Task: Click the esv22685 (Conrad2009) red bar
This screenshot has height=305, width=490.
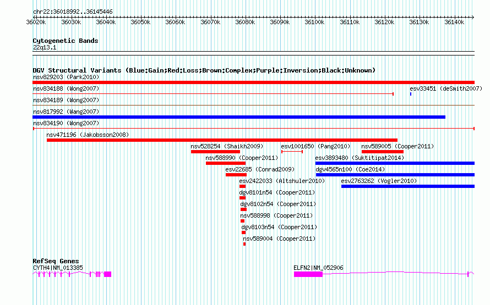Action: tap(236, 175)
